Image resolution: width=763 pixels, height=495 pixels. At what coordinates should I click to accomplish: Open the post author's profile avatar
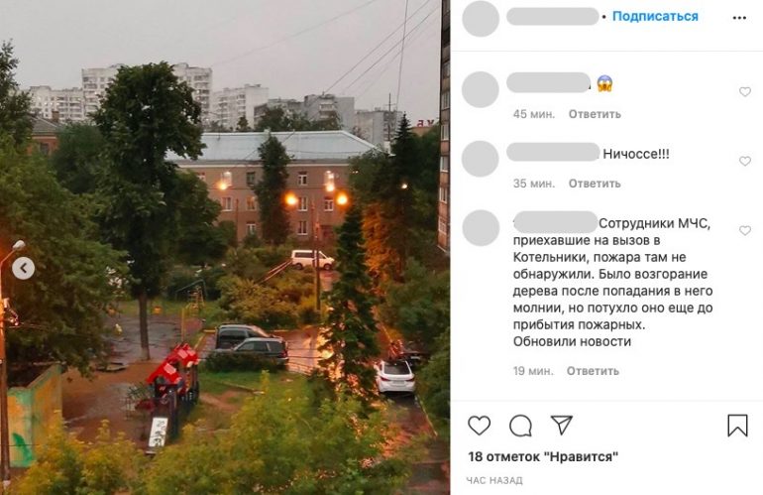(x=481, y=18)
